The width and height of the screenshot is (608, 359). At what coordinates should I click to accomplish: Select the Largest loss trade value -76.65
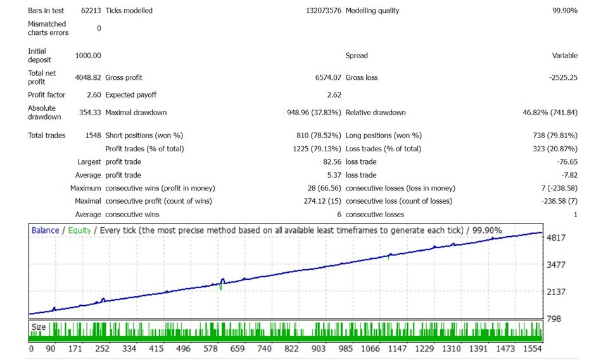pos(567,161)
